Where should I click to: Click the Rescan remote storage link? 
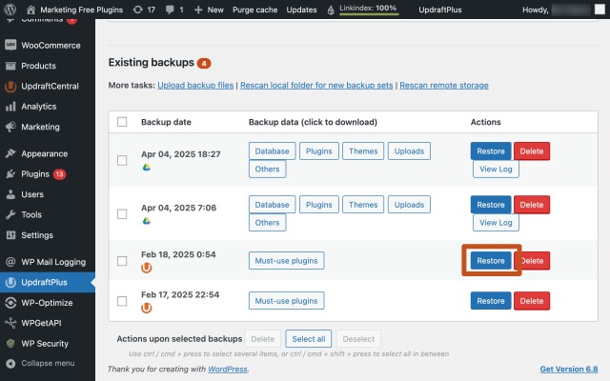coord(444,85)
